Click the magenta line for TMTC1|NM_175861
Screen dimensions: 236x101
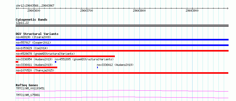click(122, 97)
